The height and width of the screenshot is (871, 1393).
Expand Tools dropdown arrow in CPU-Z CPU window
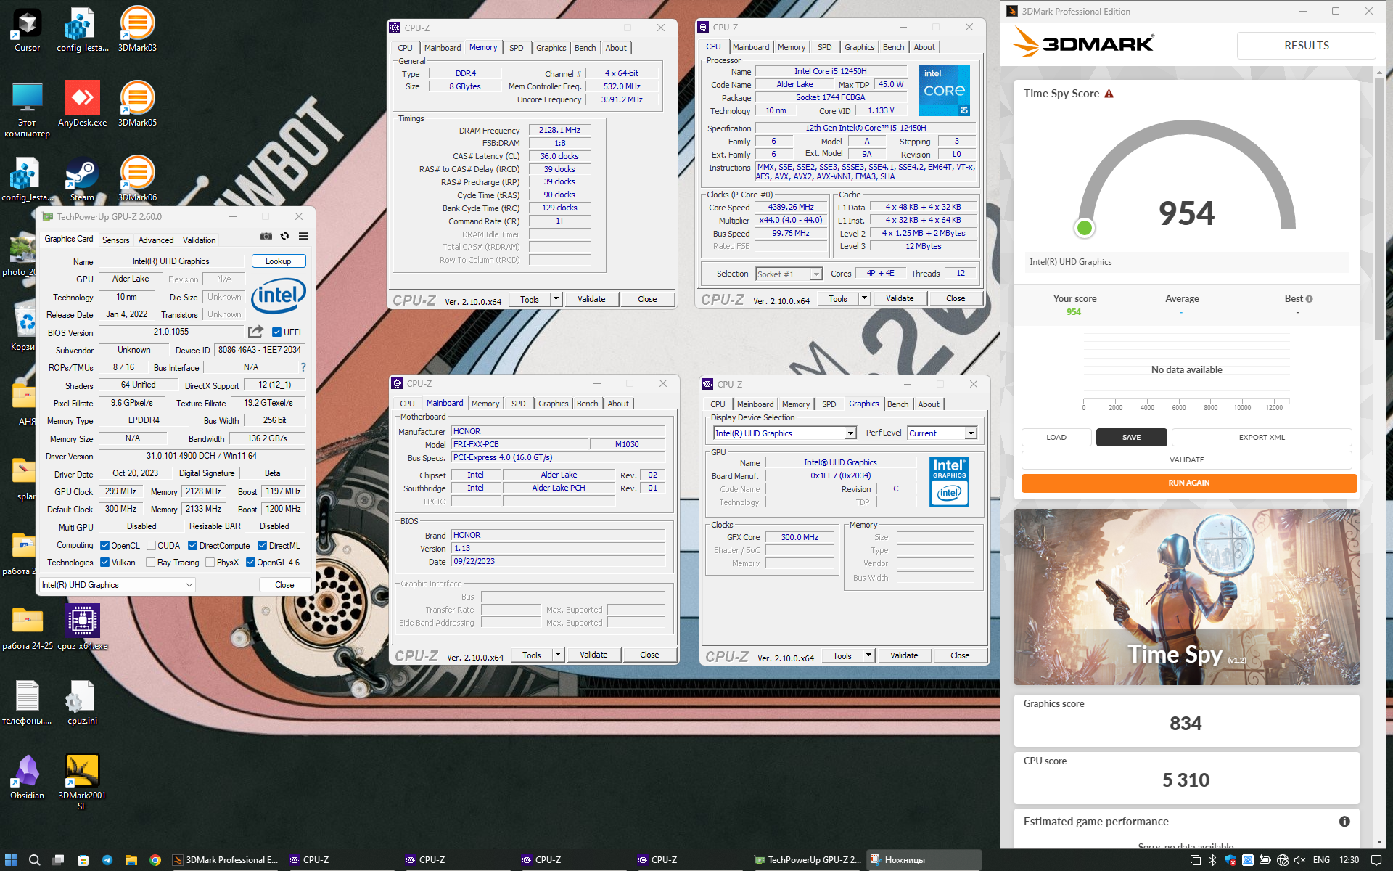click(864, 298)
